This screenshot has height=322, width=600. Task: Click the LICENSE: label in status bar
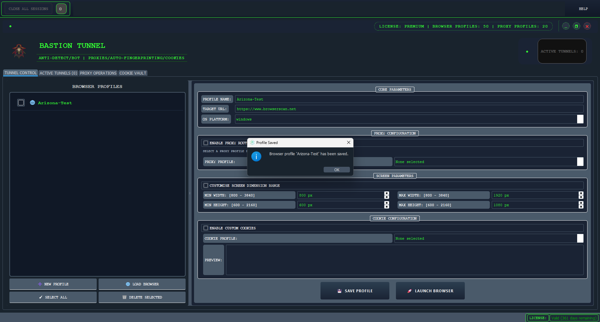point(538,318)
